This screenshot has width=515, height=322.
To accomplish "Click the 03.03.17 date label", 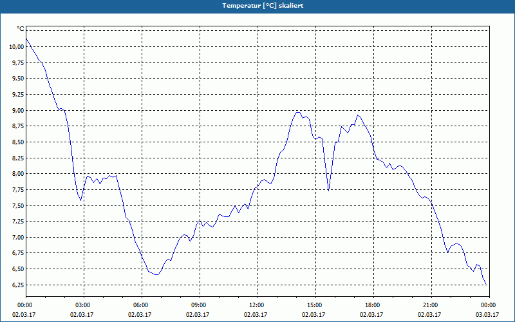I will click(487, 314).
